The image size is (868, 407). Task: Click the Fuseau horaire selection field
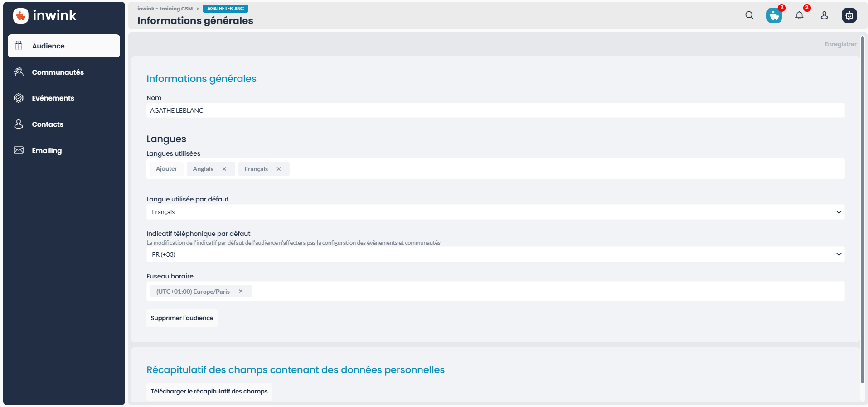pos(495,291)
